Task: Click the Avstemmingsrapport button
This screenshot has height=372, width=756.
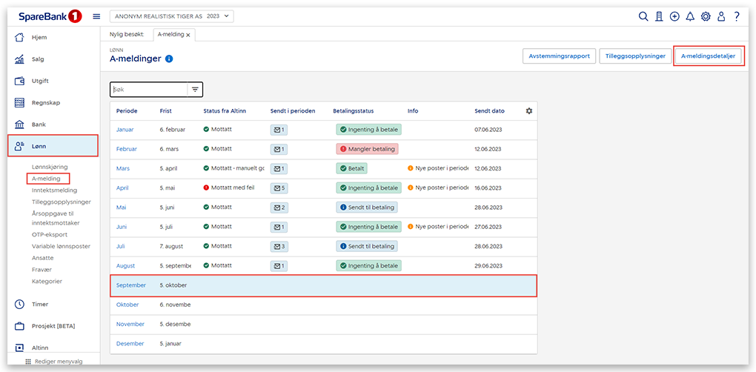Action: tap(560, 56)
